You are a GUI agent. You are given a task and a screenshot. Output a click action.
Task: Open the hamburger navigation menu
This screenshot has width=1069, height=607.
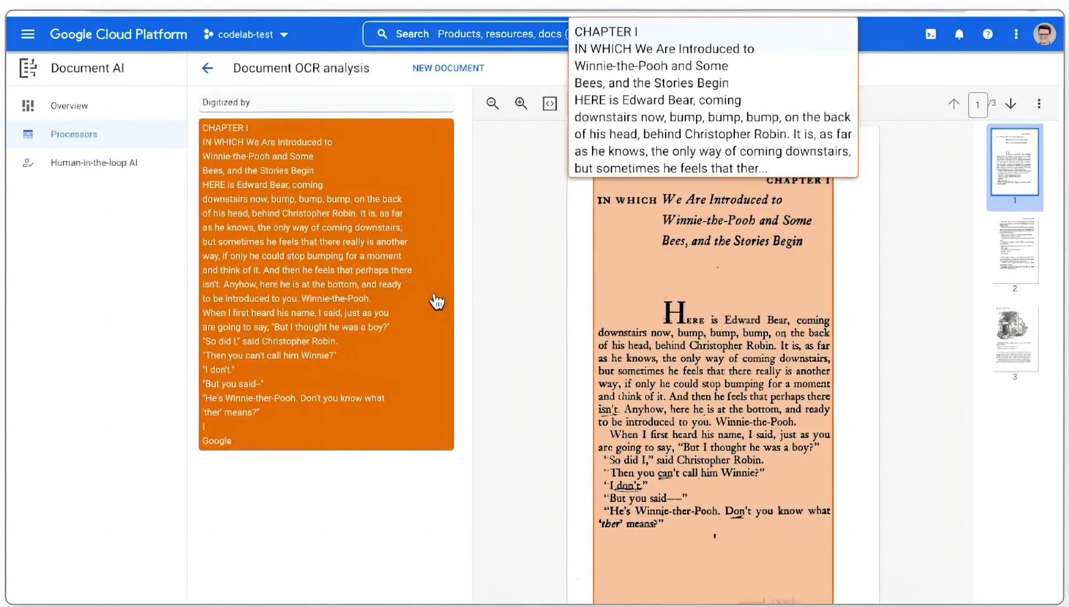(x=28, y=34)
